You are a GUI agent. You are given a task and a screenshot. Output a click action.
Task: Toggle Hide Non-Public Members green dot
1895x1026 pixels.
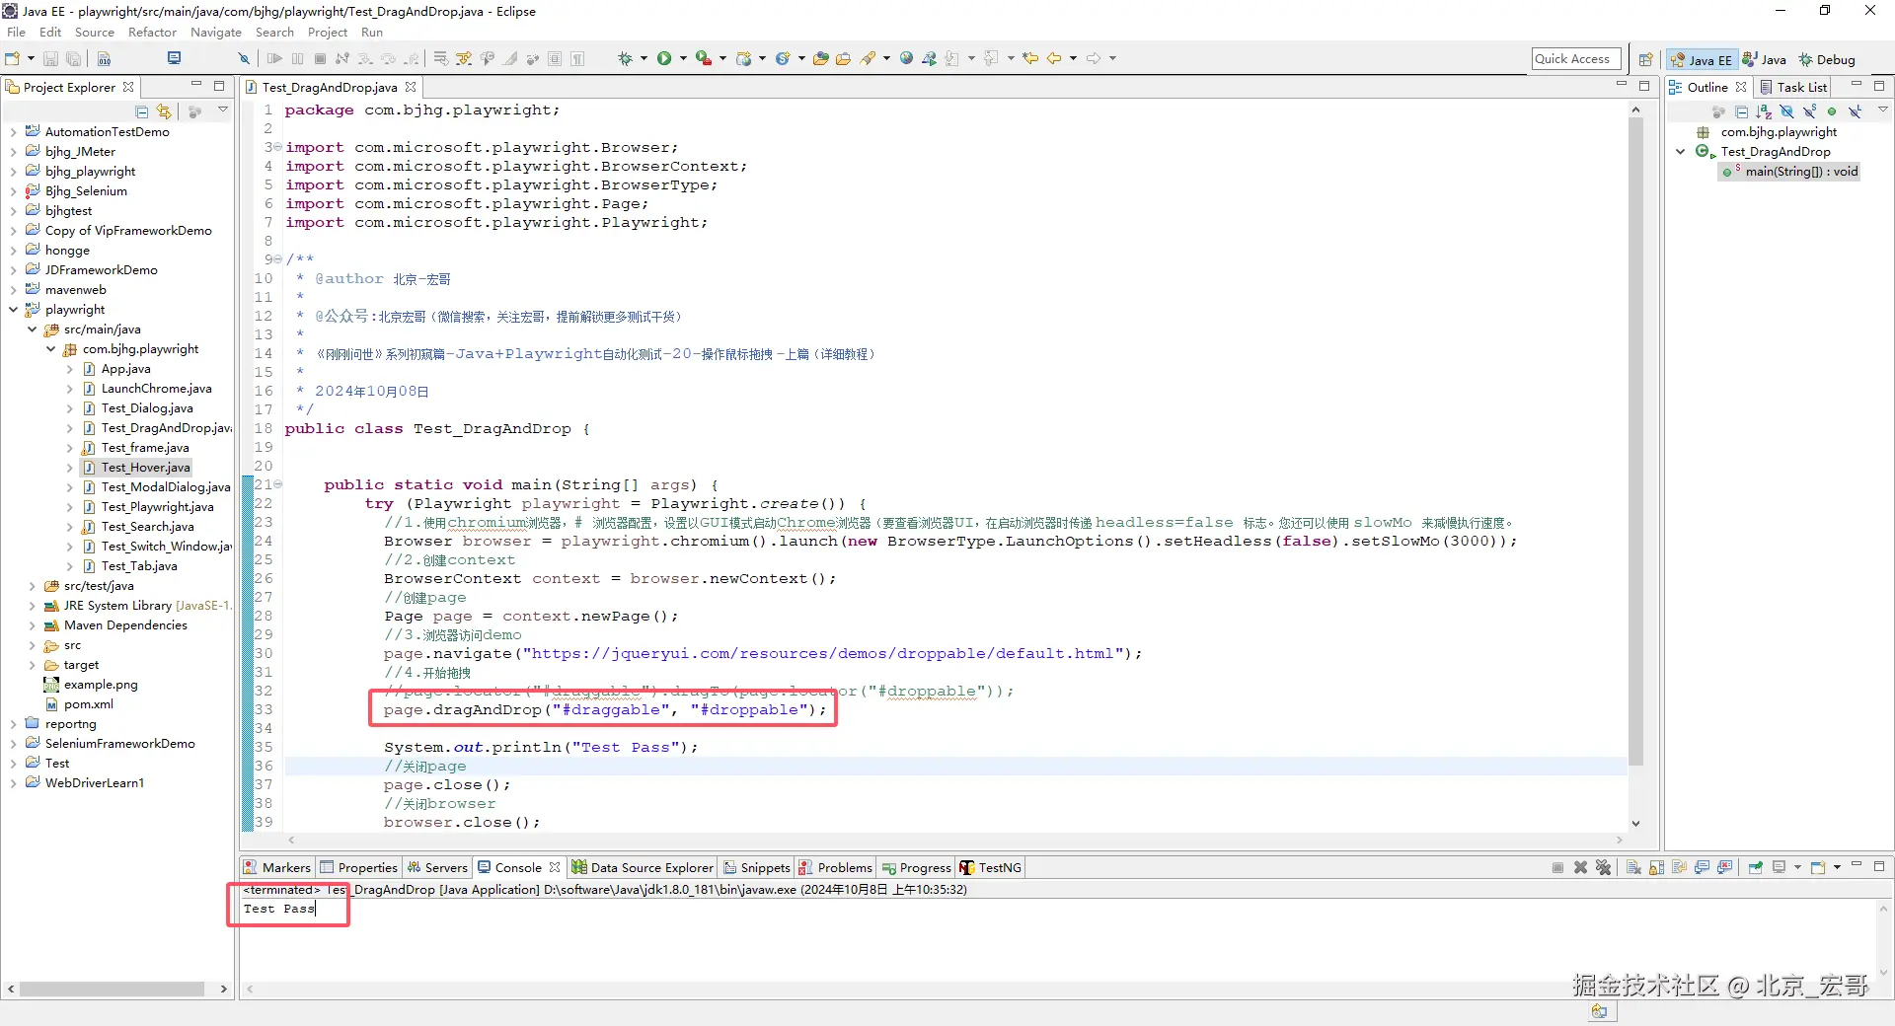(1832, 111)
